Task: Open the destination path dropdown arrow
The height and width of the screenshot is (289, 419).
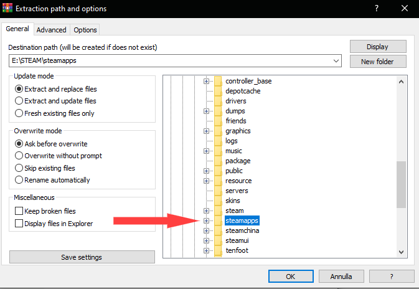Action: (336, 60)
